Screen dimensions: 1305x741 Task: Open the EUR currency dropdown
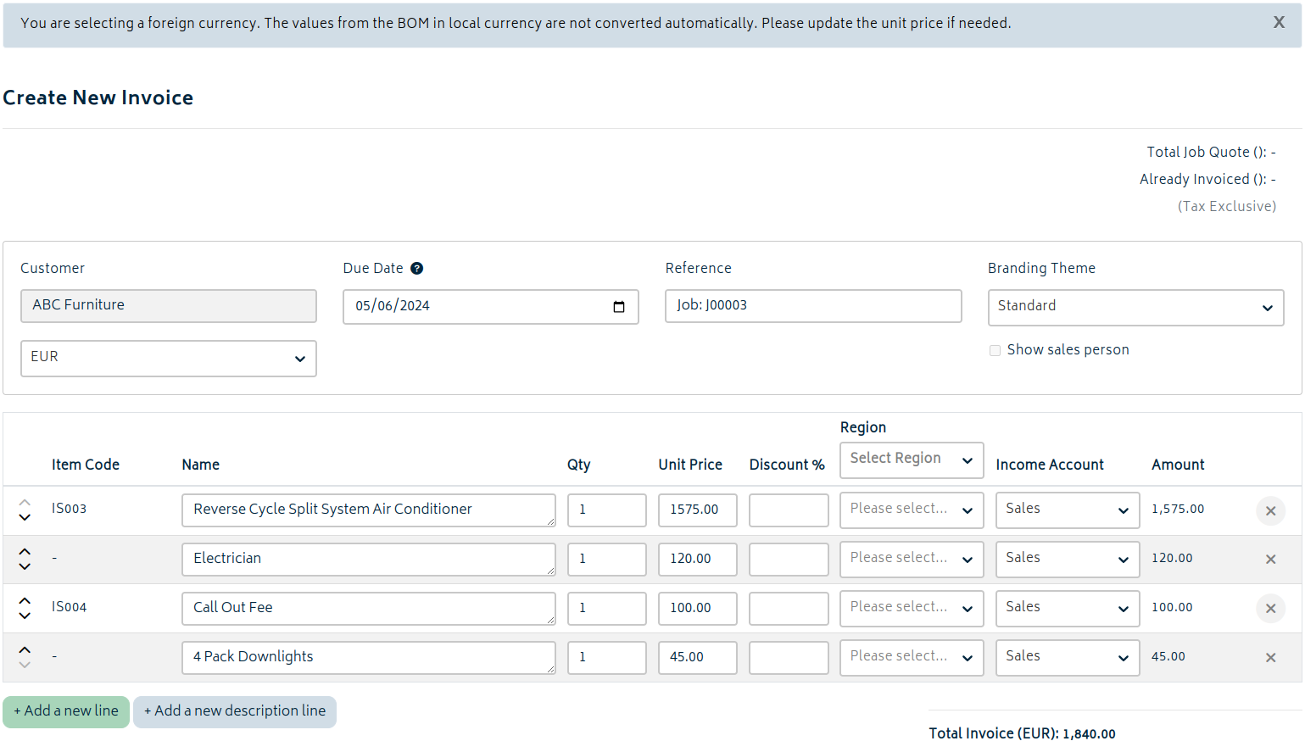(x=169, y=359)
